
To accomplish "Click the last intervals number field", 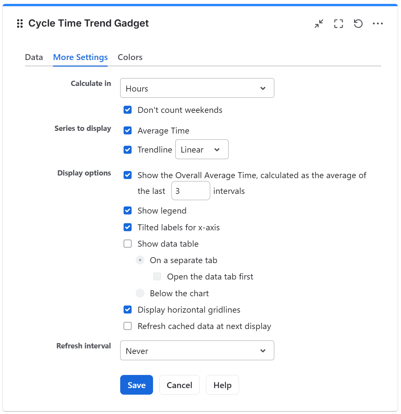I will 191,191.
